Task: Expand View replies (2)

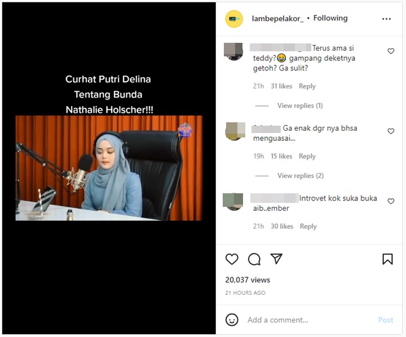Action: [301, 176]
